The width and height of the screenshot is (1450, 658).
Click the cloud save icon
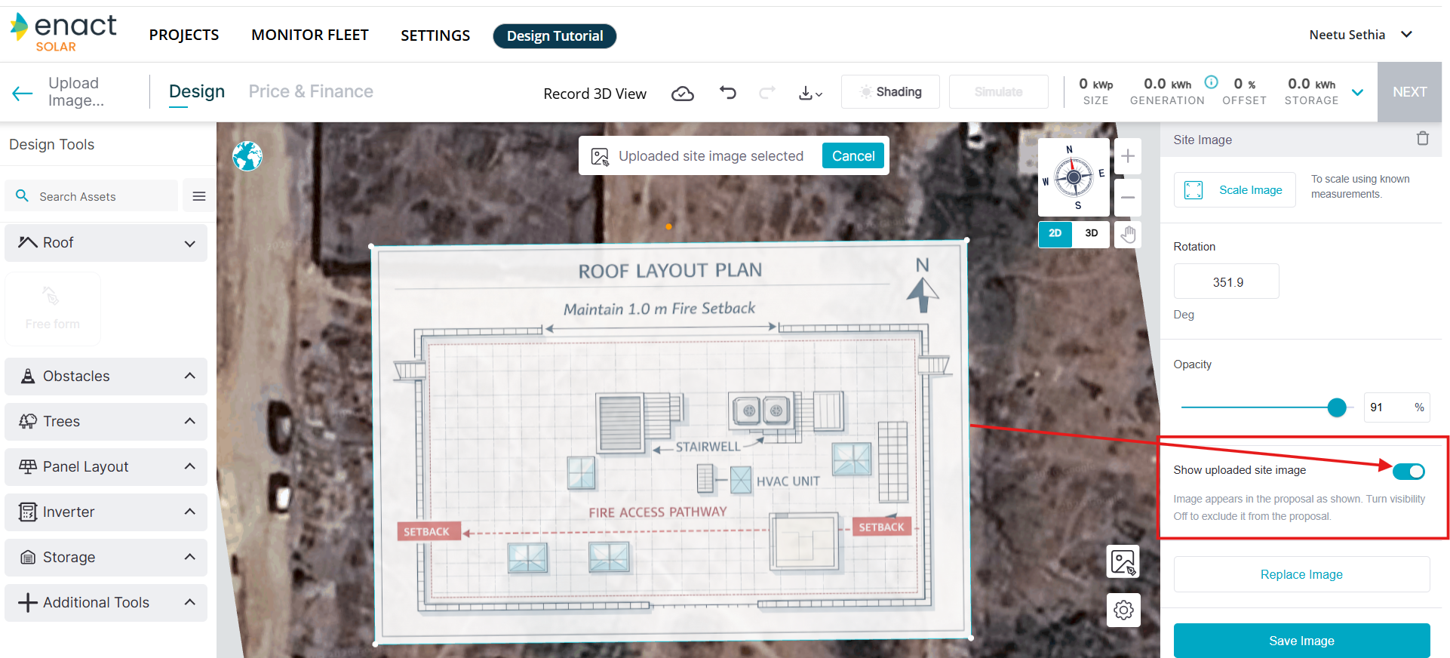(682, 93)
